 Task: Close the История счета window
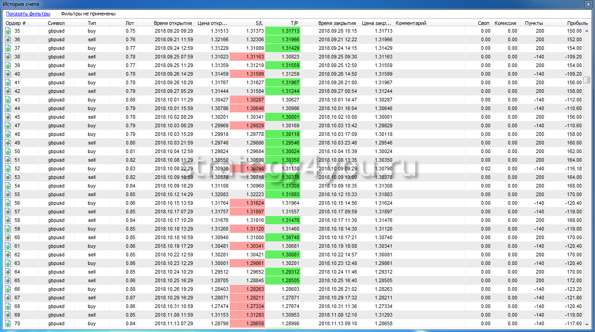point(589,4)
